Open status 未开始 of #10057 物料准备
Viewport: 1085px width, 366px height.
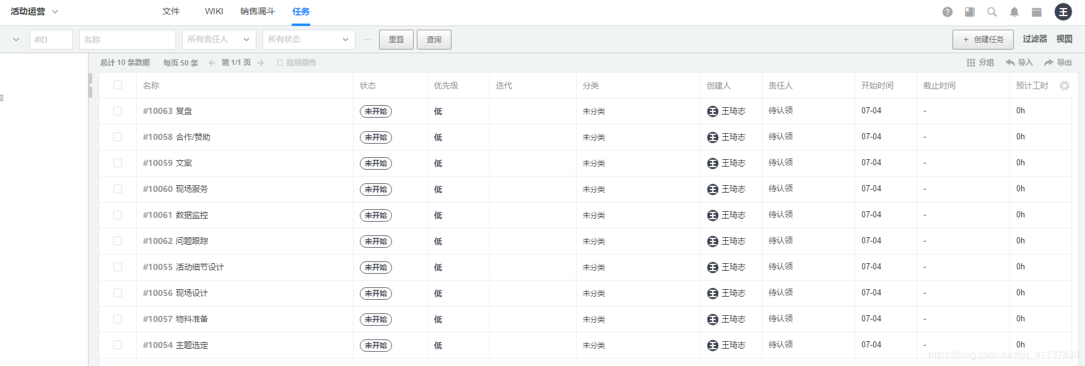coord(376,320)
